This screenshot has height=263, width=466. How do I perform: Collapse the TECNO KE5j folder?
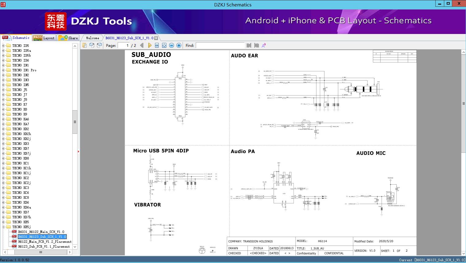(3, 227)
